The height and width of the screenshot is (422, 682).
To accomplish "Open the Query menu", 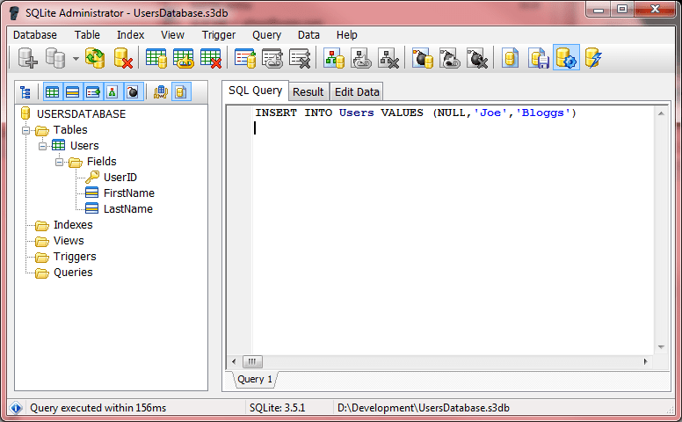I will click(x=266, y=35).
